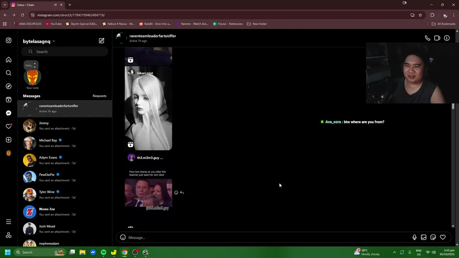
Task: Open File Explorer from taskbar
Action: [82, 252]
